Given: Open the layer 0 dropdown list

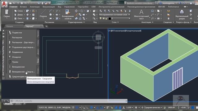Looking at the screenshot, I should tap(129, 18).
